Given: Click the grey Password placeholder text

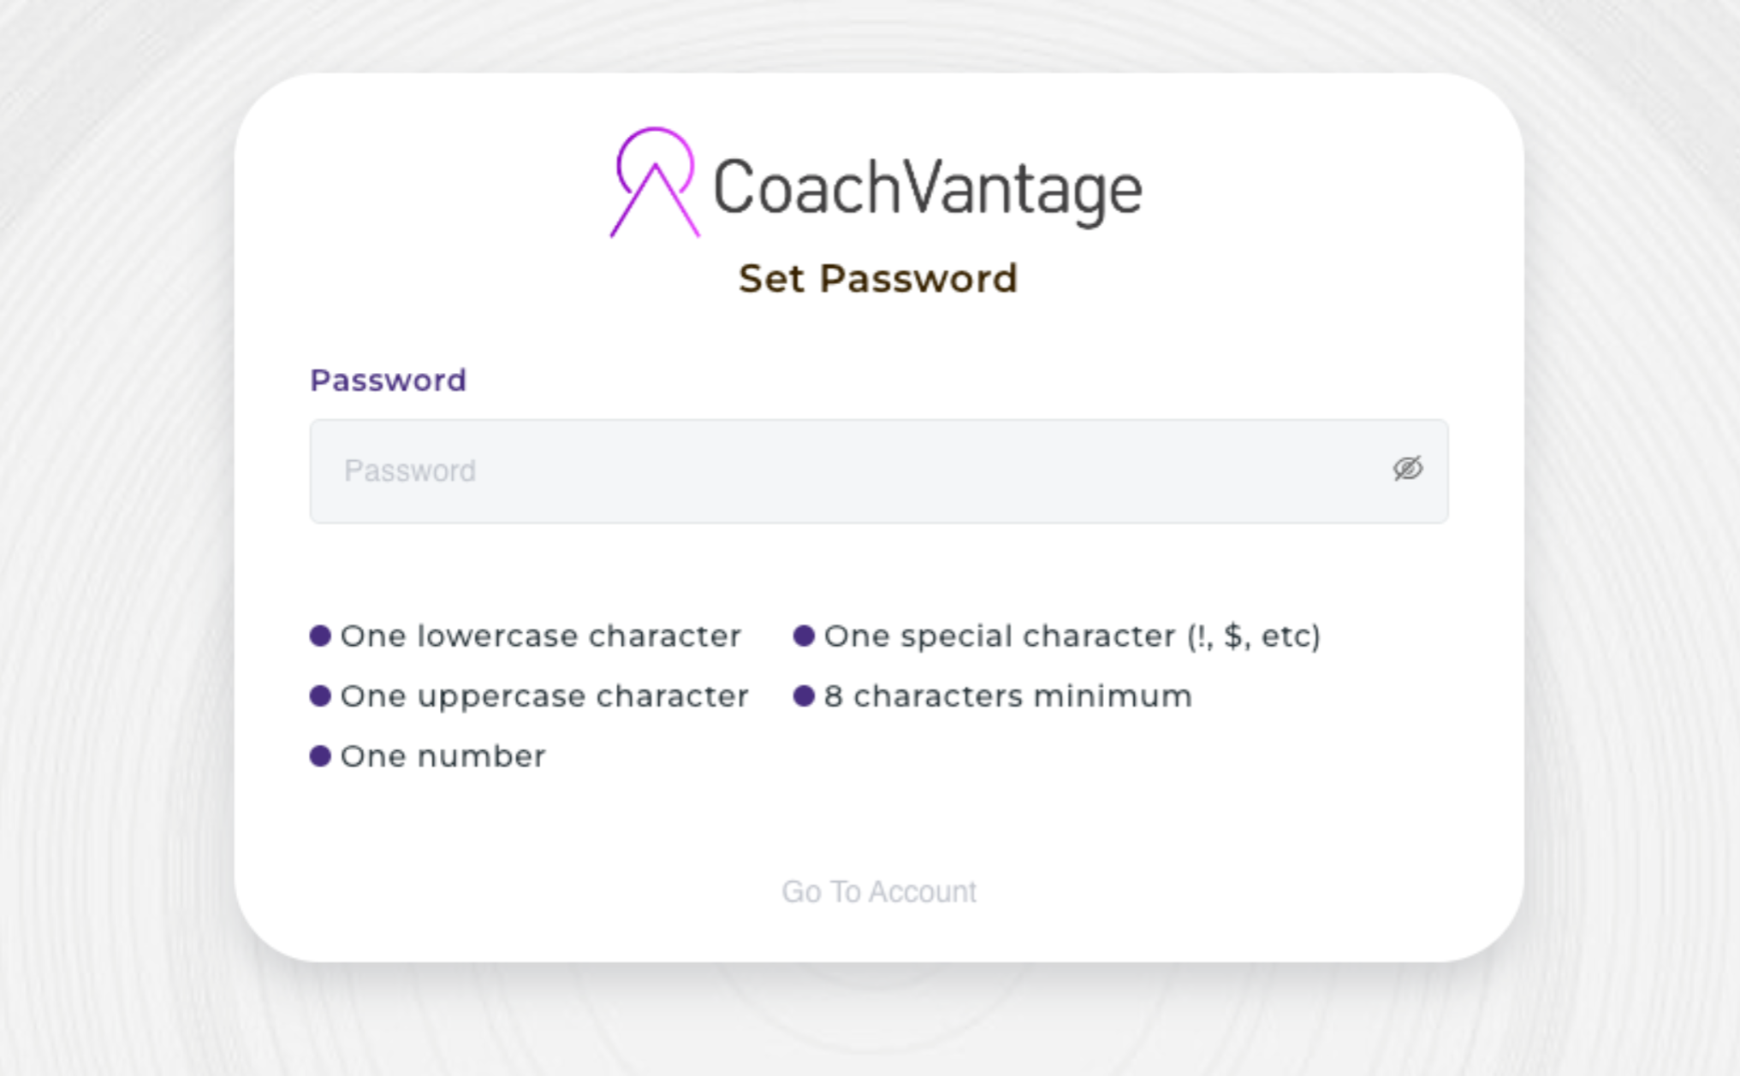Looking at the screenshot, I should [x=410, y=471].
